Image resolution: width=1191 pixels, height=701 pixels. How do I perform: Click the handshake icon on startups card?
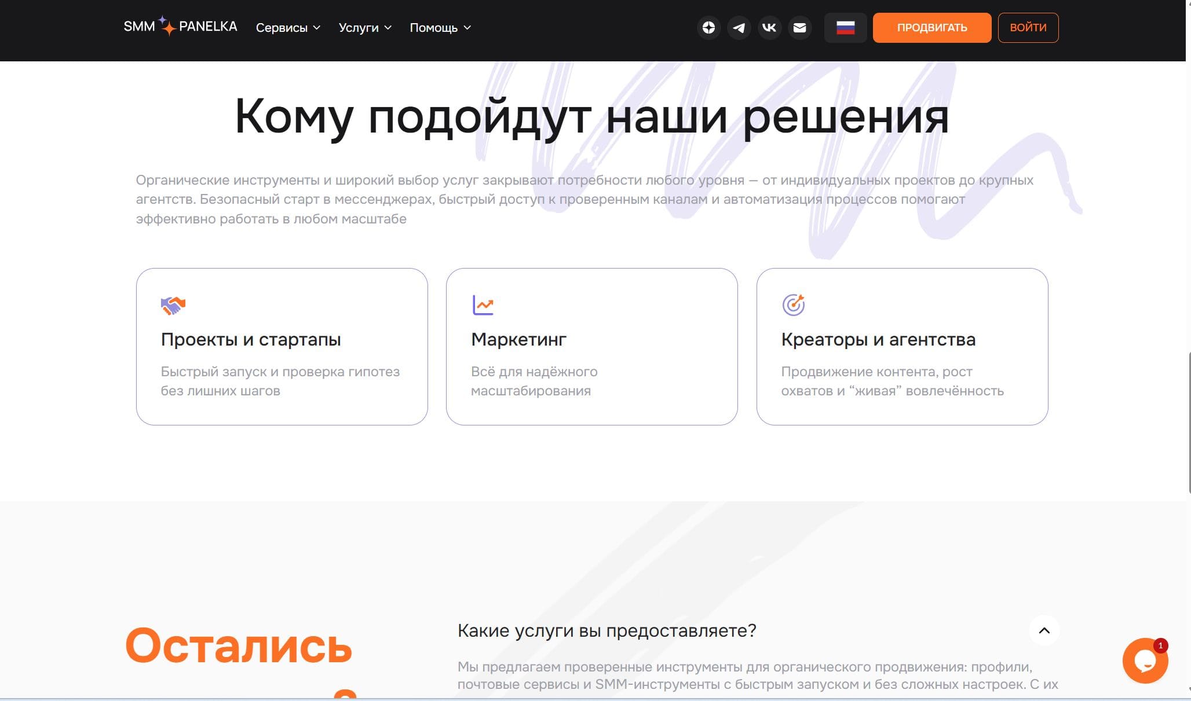(x=173, y=305)
